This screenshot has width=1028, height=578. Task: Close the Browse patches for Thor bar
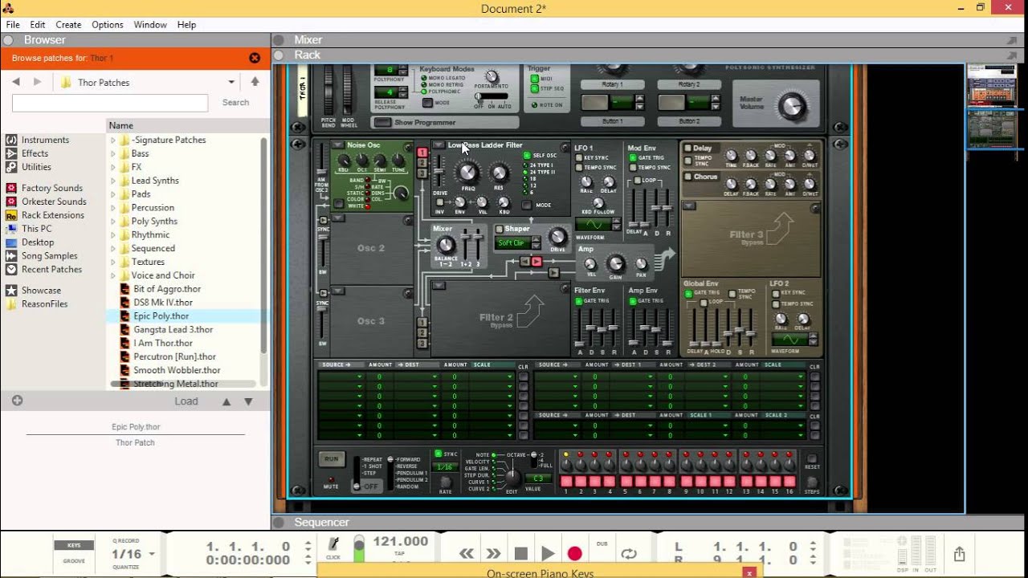coord(255,58)
